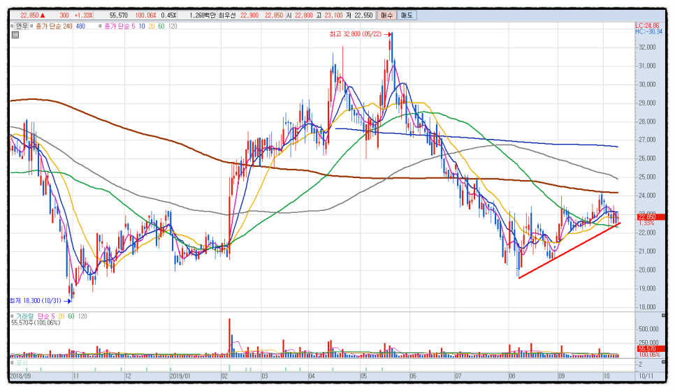Image resolution: width=675 pixels, height=391 pixels.
Task: Click the red current price tag 22,850 on axis
Action: [x=647, y=217]
